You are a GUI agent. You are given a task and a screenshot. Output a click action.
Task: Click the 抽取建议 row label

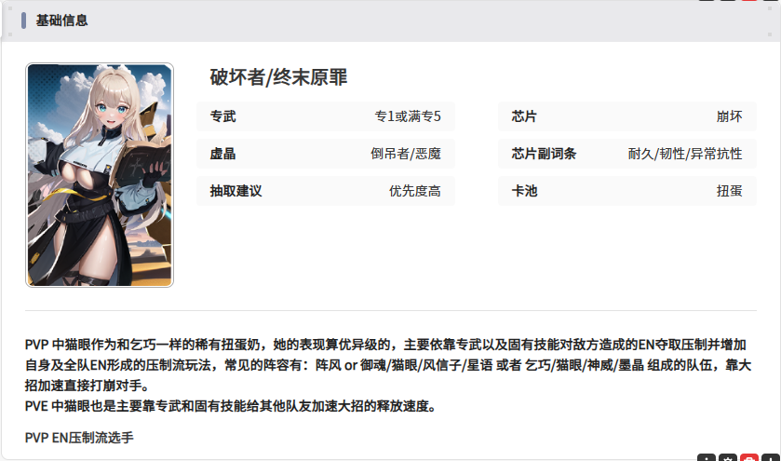[x=236, y=191]
